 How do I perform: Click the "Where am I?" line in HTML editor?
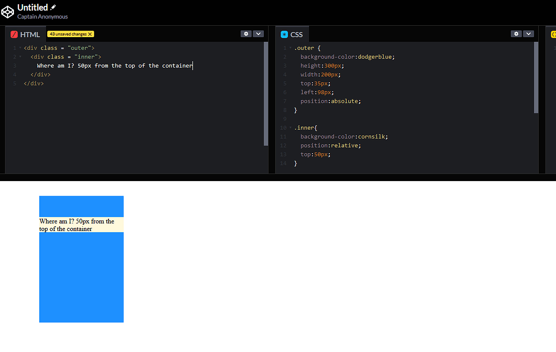115,66
